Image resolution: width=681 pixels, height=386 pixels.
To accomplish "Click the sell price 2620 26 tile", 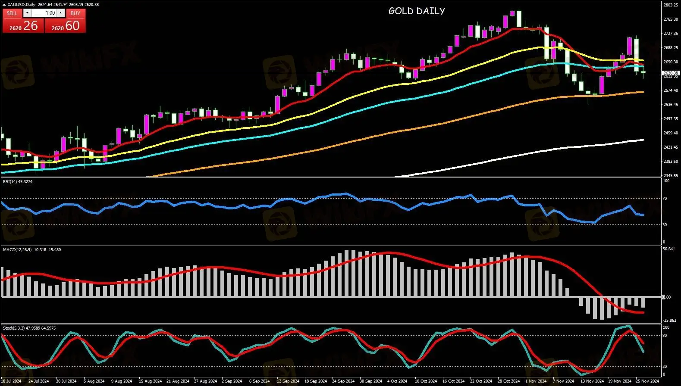I will (x=23, y=25).
